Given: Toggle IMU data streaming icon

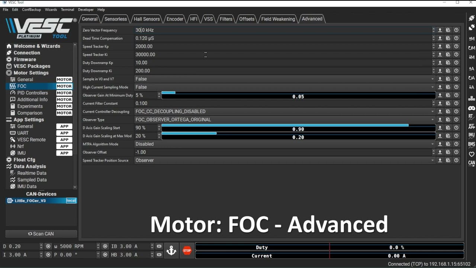Looking at the screenshot, I should coord(472,135).
